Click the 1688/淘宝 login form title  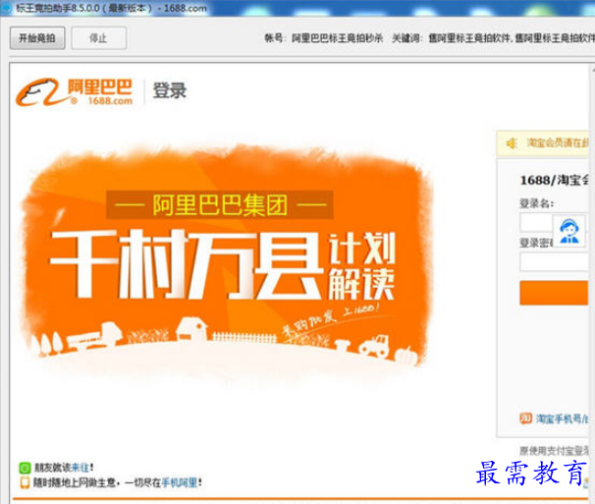pyautogui.click(x=554, y=180)
